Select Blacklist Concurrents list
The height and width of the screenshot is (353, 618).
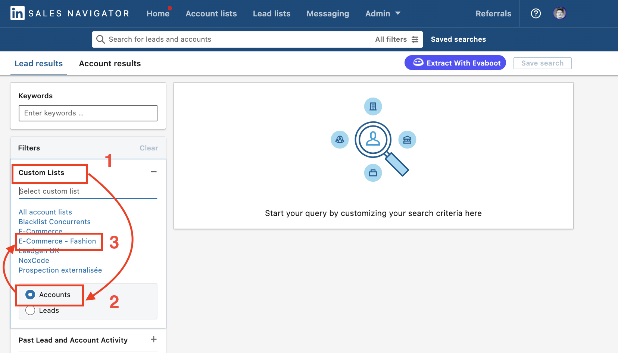[x=54, y=222]
